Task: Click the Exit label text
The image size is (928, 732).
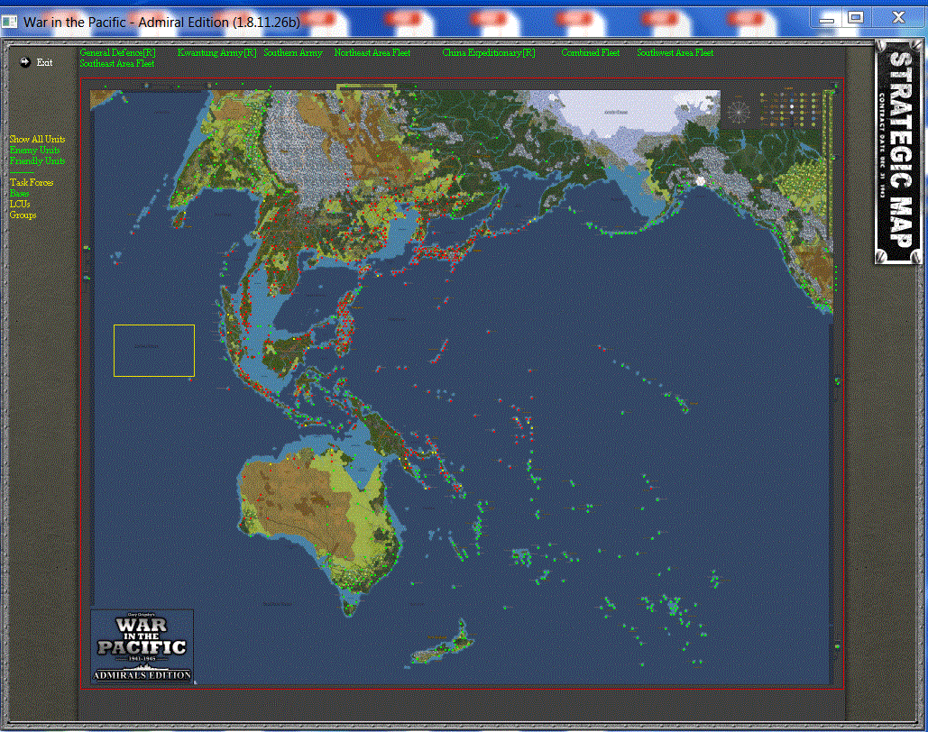Action: click(44, 62)
